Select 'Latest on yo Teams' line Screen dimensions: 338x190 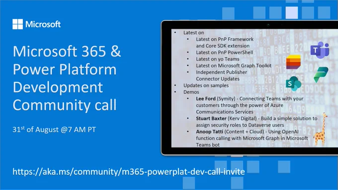(x=218, y=59)
